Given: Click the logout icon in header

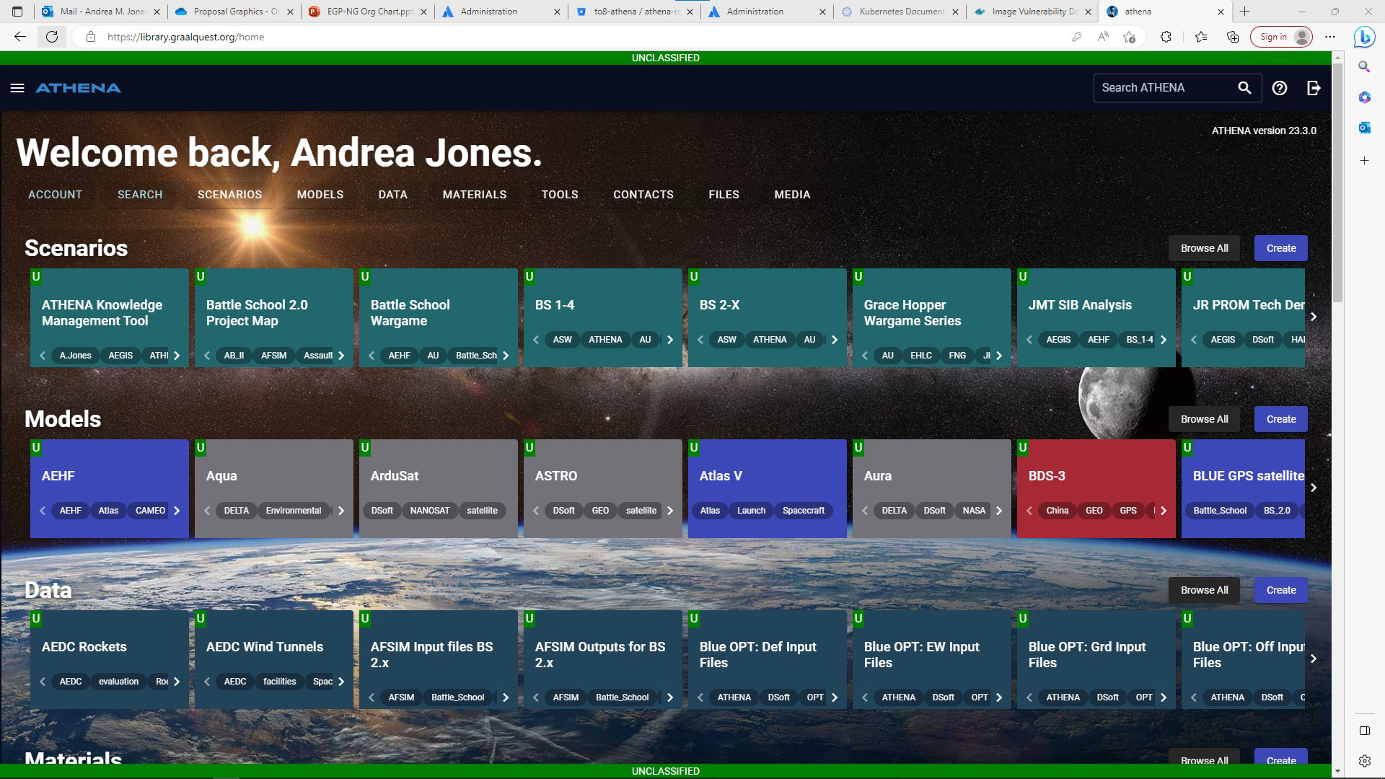Looking at the screenshot, I should pos(1314,88).
